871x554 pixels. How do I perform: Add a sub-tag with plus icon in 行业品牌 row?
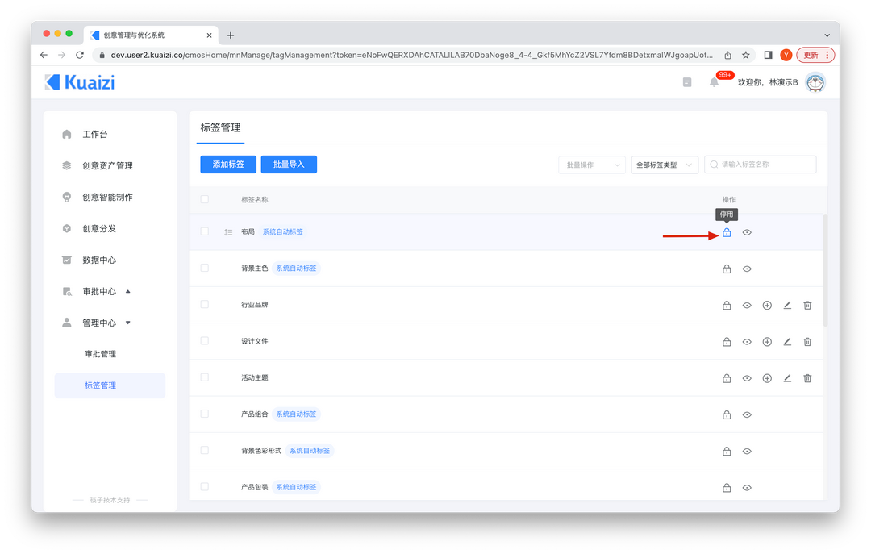(767, 305)
